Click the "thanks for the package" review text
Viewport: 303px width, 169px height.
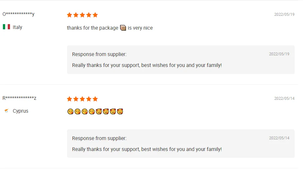93,28
